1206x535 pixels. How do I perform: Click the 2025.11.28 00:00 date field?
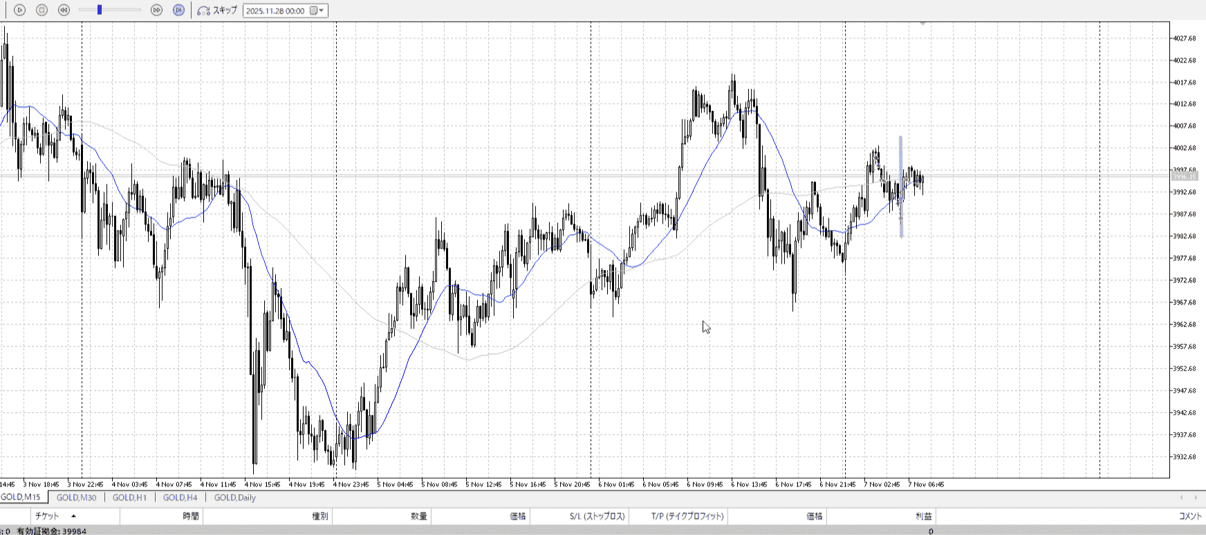coord(275,11)
